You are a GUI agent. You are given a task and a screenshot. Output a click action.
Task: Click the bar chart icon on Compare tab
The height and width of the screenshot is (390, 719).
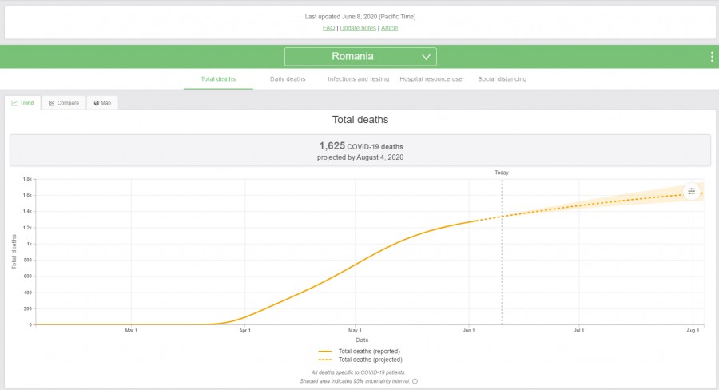pos(51,103)
